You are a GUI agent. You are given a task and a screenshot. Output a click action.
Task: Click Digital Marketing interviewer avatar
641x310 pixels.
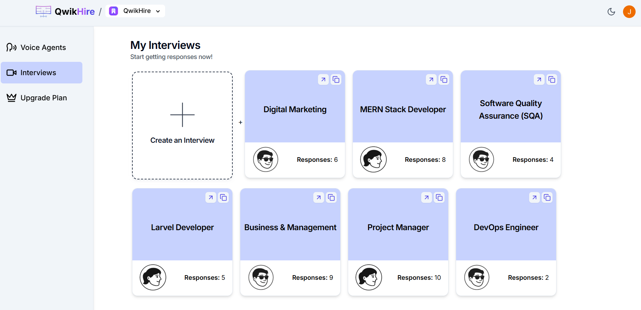(266, 159)
